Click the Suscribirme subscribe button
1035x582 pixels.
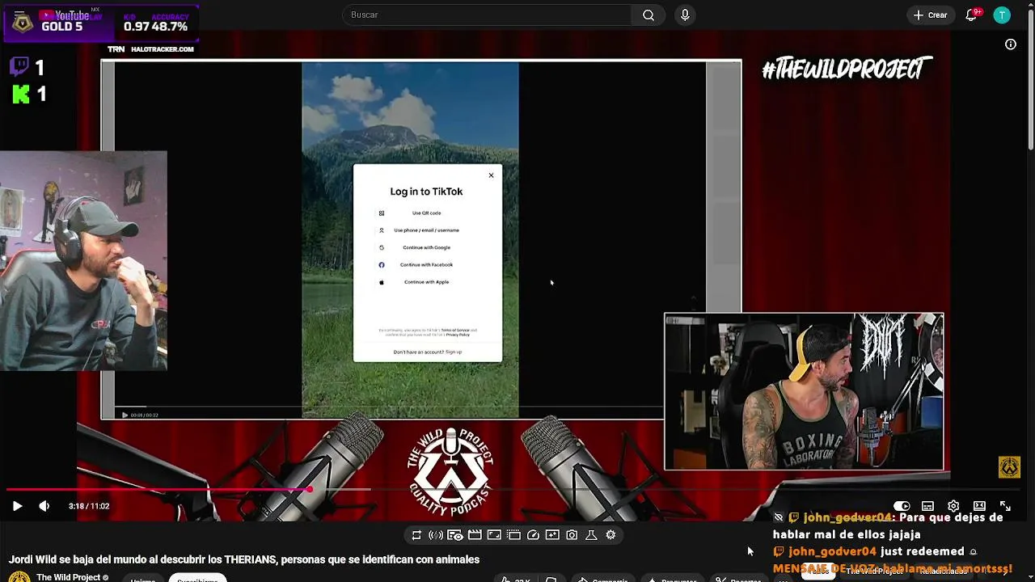click(x=197, y=579)
